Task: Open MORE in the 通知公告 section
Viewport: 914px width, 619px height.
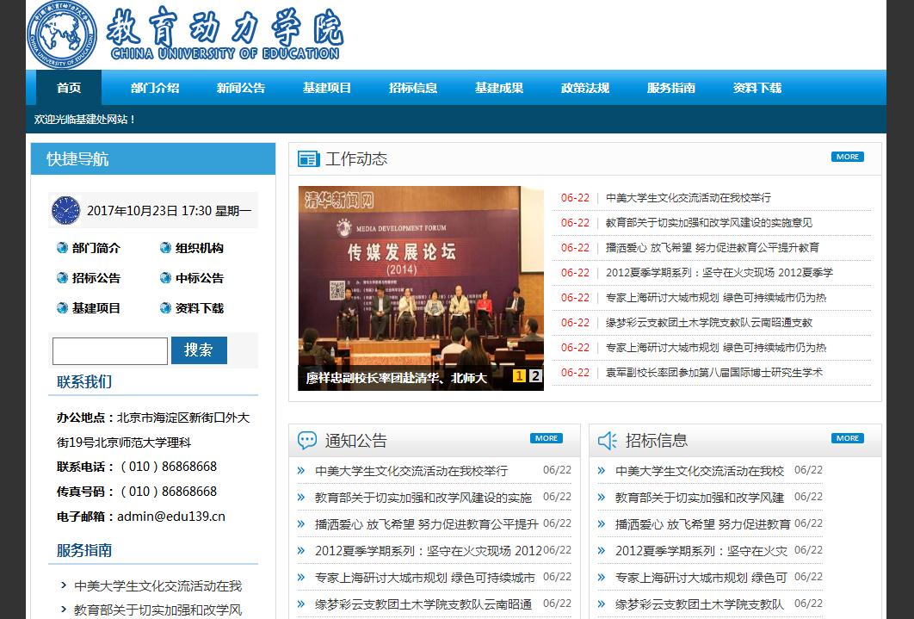Action: pyautogui.click(x=546, y=438)
